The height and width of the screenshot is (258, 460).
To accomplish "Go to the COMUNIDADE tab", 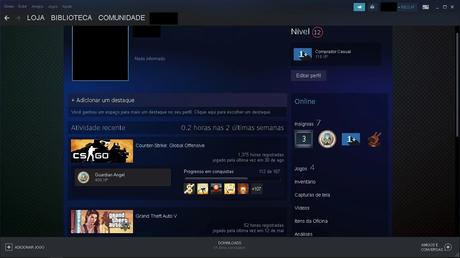I will (122, 18).
